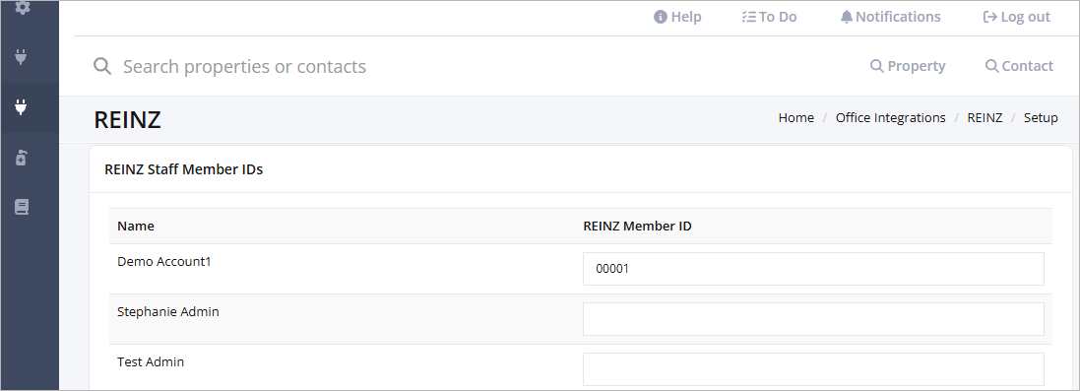
Task: Open the To Do list
Action: [x=769, y=18]
